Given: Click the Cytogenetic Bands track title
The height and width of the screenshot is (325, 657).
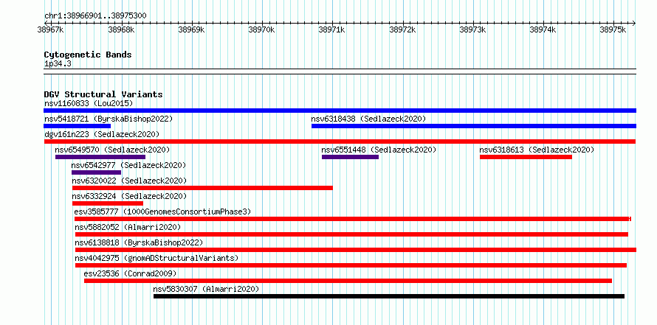Looking at the screenshot, I should click(x=88, y=55).
